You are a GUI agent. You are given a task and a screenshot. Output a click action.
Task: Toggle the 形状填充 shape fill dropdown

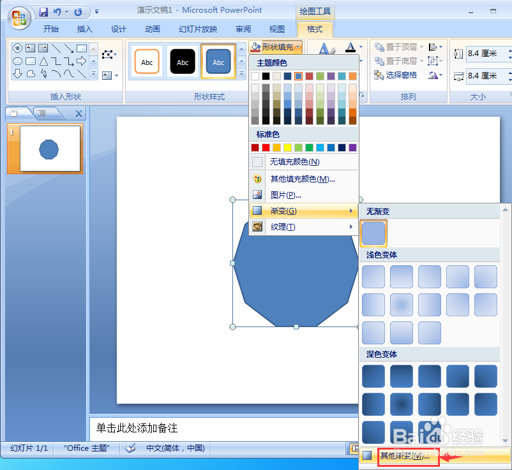click(276, 47)
